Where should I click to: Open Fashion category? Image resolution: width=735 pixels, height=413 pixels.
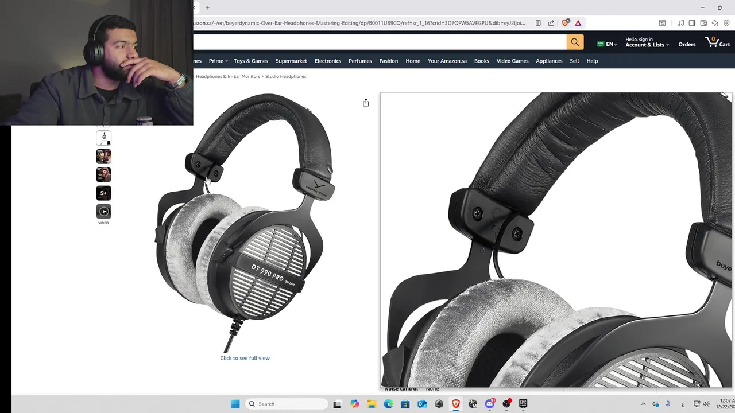[388, 61]
